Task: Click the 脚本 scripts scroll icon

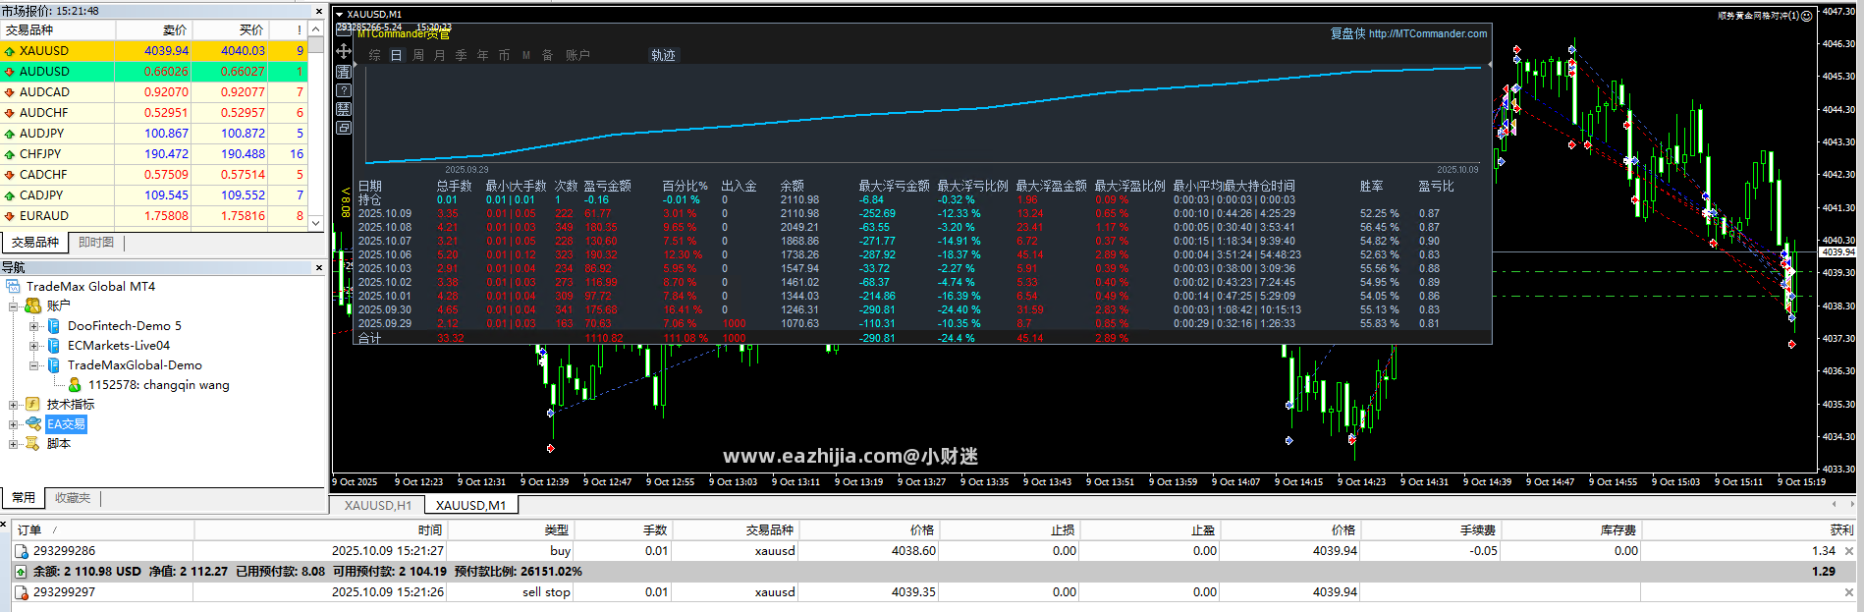Action: click(33, 443)
